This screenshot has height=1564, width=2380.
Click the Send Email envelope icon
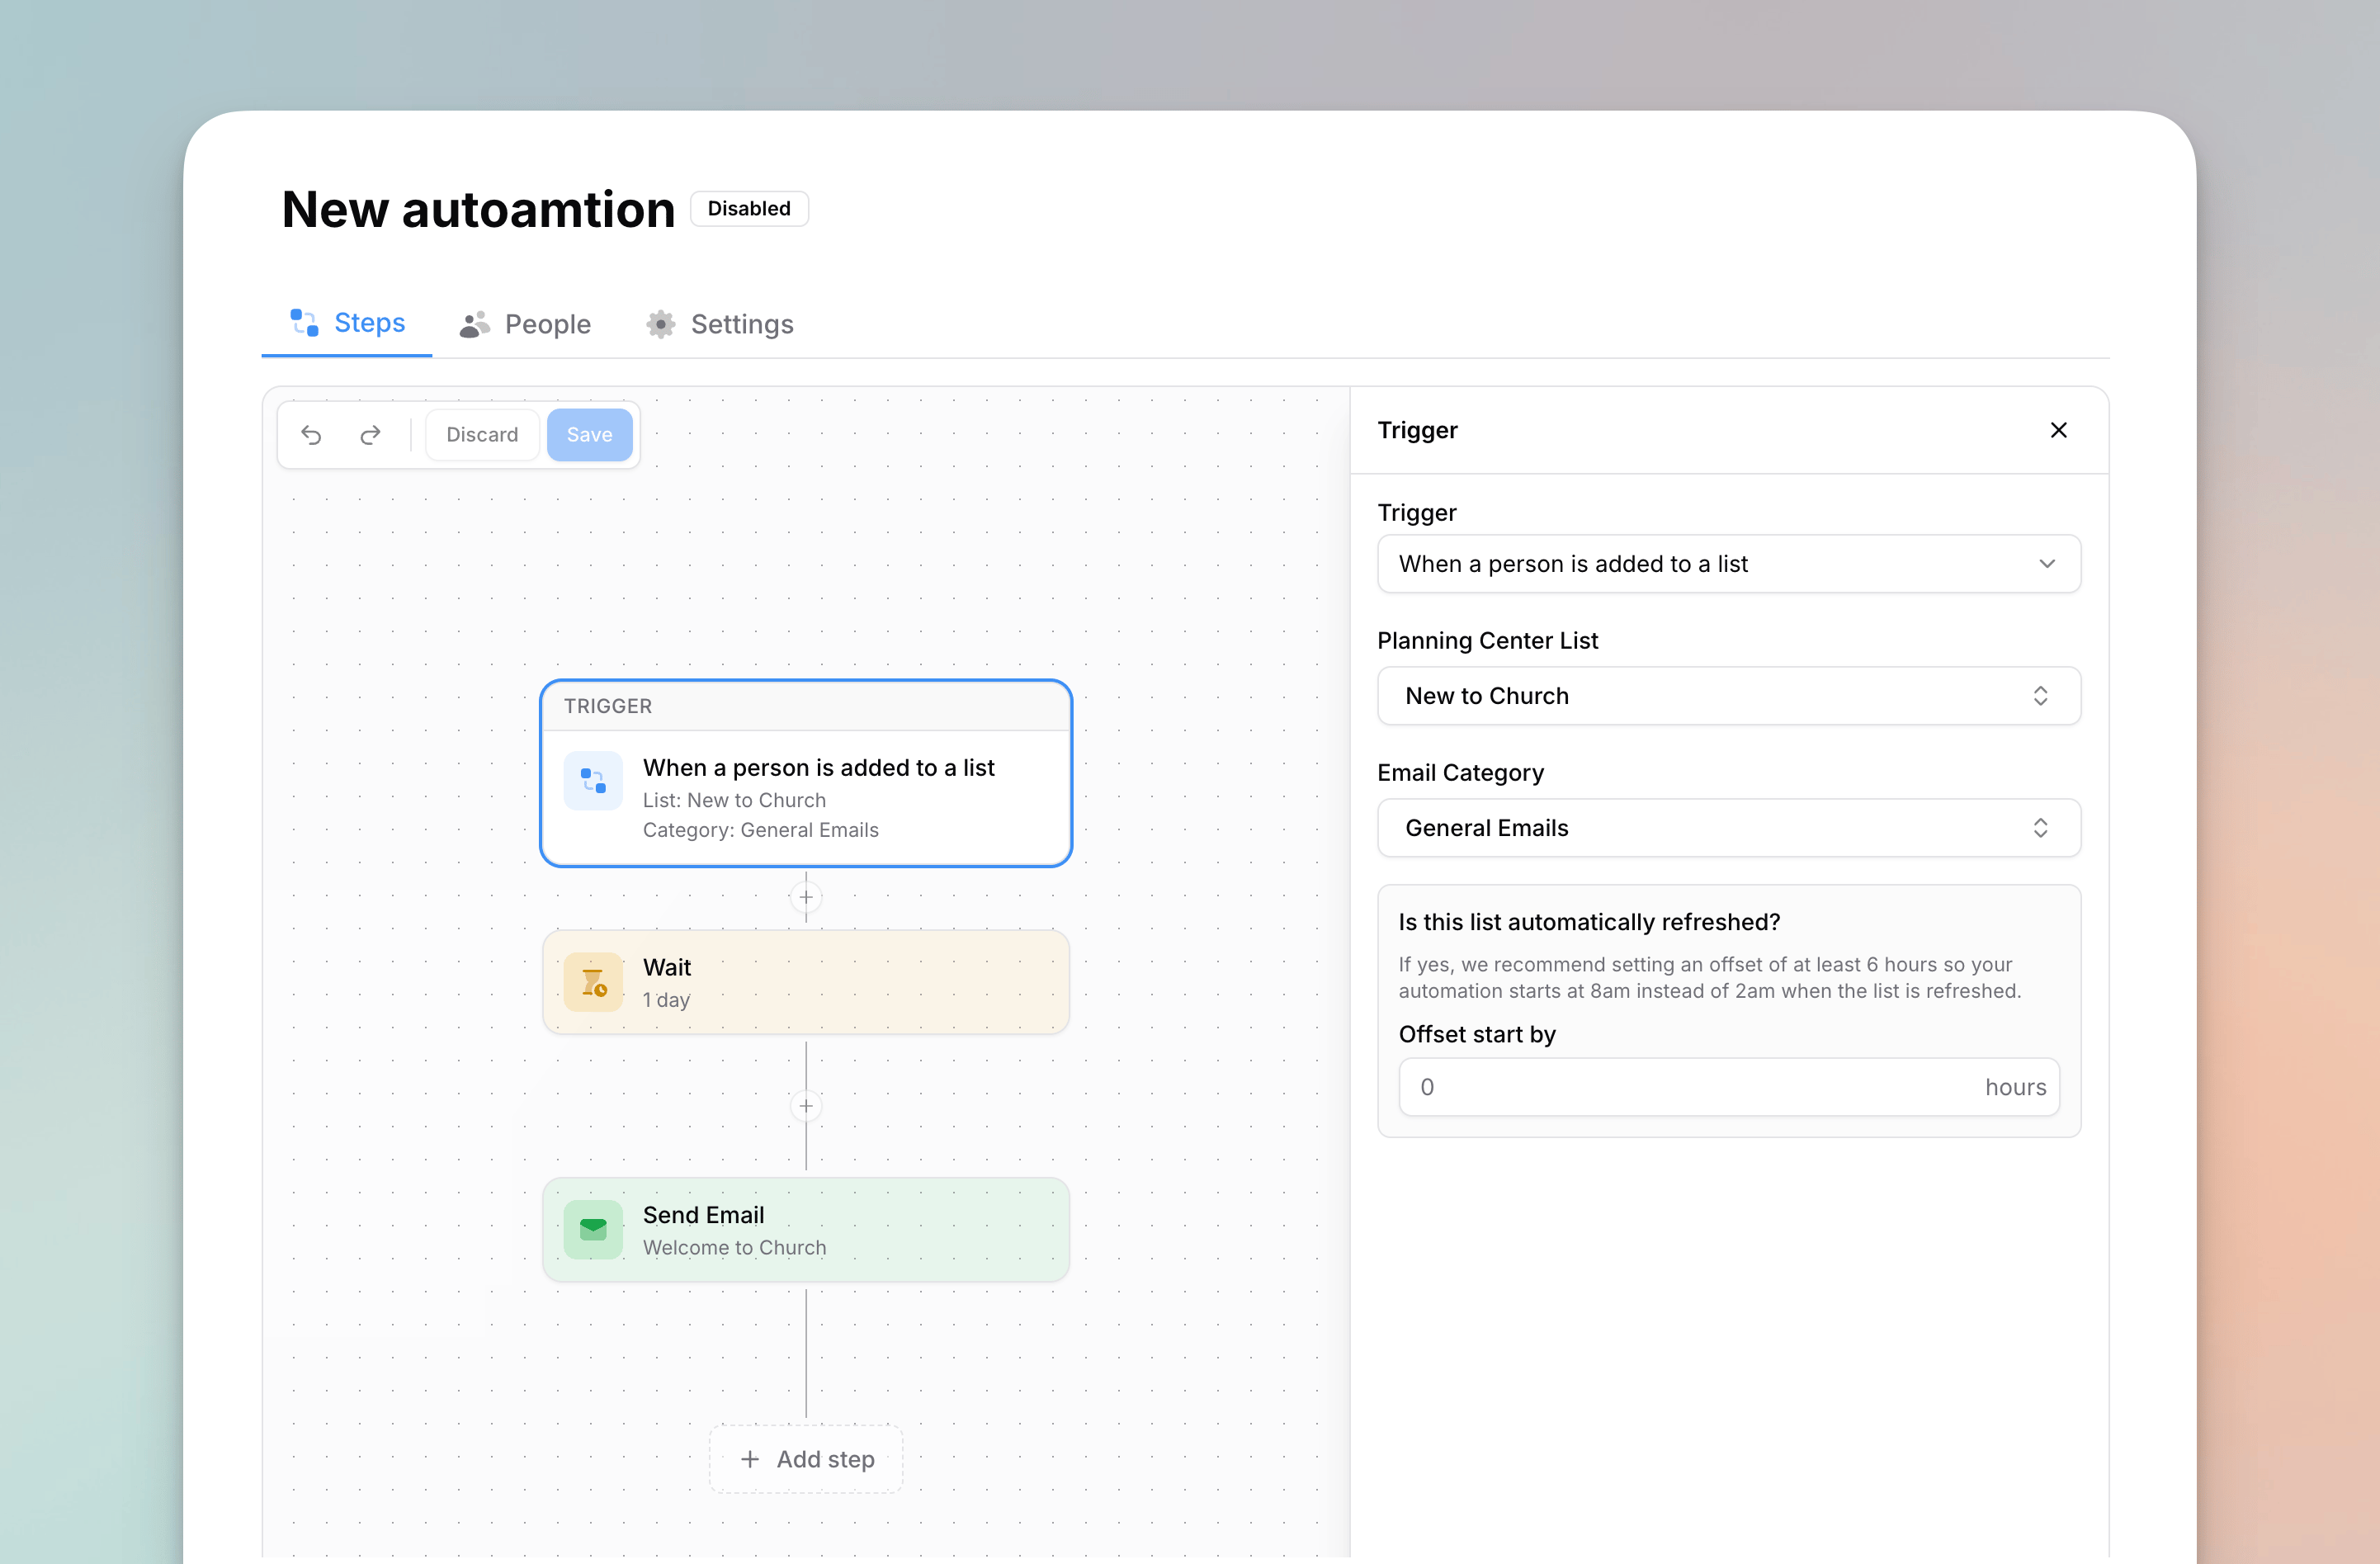pos(593,1229)
